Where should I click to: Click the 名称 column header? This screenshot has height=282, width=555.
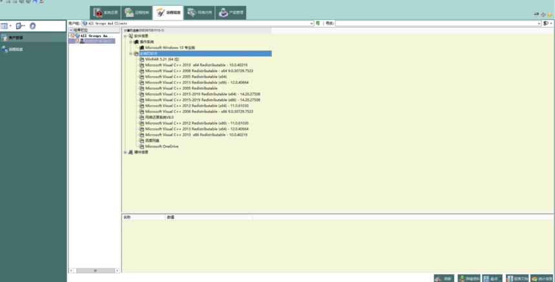tap(143, 217)
